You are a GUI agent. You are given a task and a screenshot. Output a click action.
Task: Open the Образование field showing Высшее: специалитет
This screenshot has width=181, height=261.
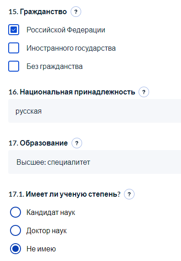click(95, 162)
